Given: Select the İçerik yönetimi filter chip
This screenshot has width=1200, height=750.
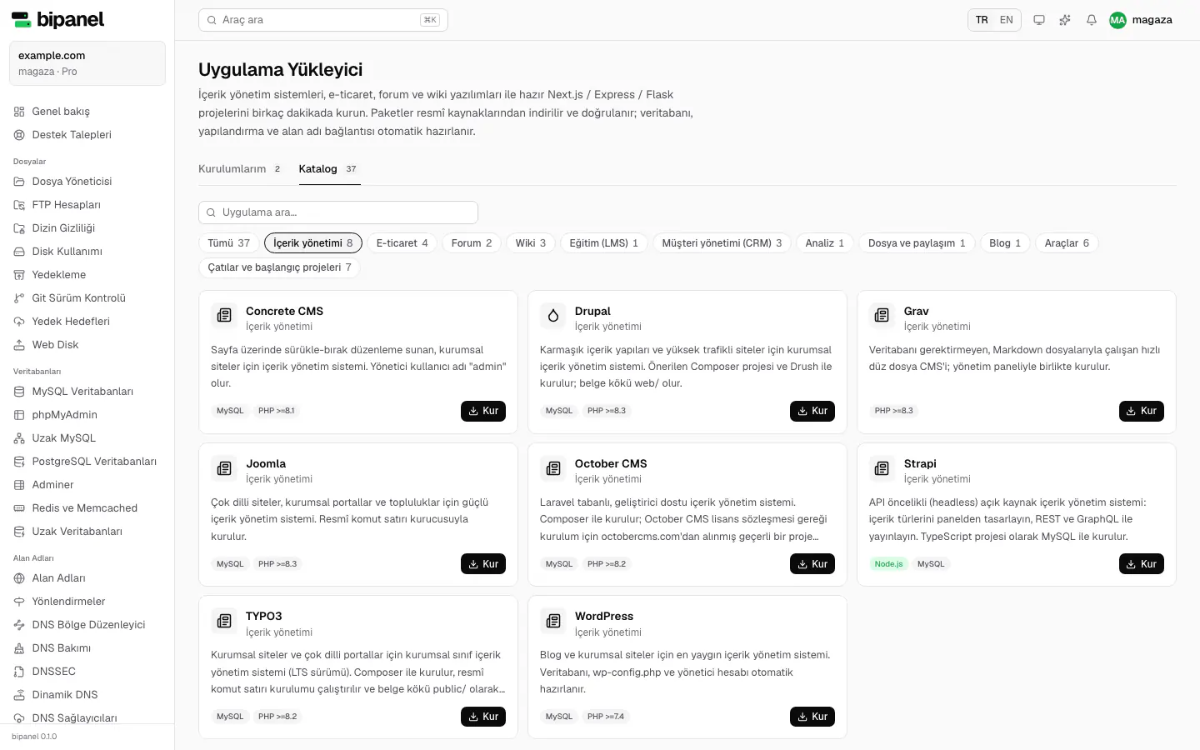Looking at the screenshot, I should [x=313, y=243].
